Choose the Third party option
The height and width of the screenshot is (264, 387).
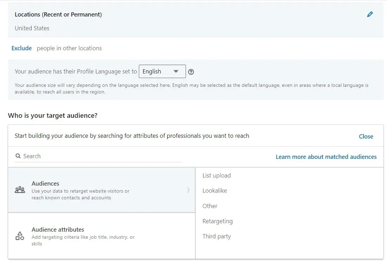[x=217, y=236]
